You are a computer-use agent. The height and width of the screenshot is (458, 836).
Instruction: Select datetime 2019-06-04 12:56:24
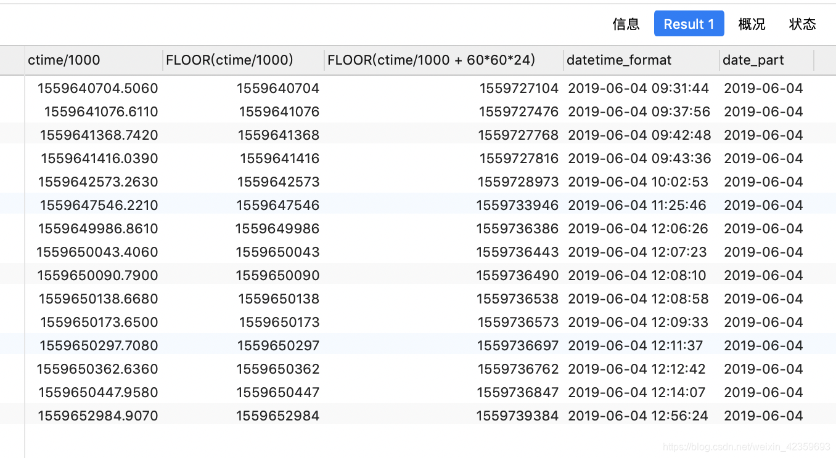click(638, 416)
